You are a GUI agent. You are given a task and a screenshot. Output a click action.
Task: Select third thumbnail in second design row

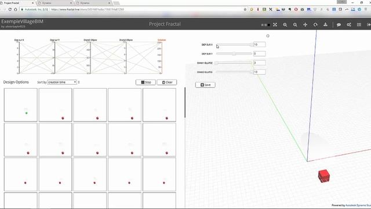pos(90,139)
